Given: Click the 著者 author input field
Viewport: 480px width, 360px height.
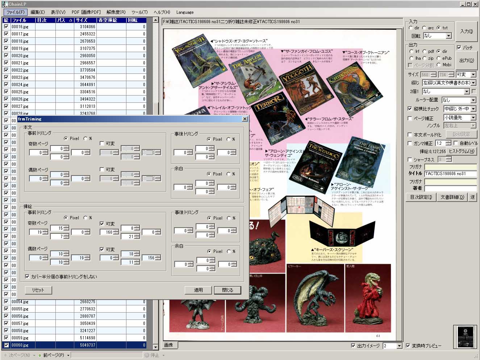Looking at the screenshot, I should 450,189.
